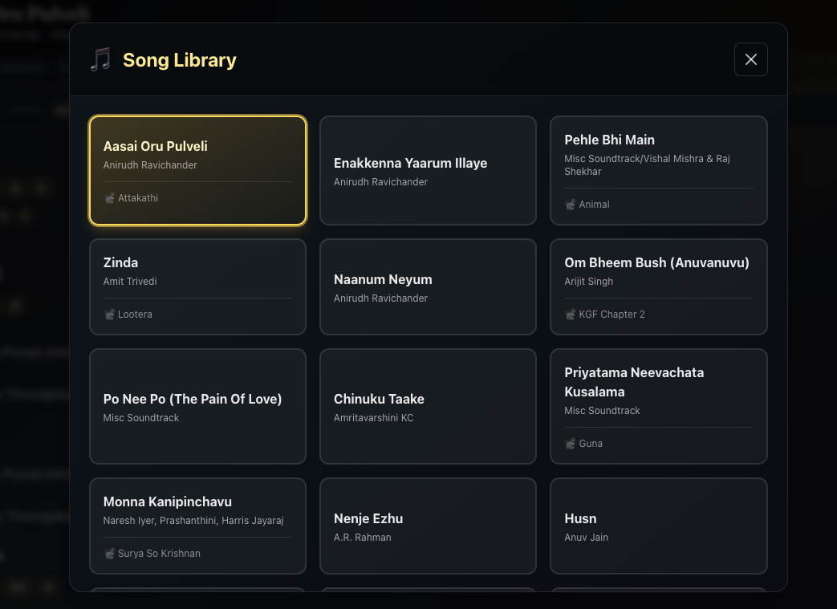
Task: Click the note icon on the Attakathi movie tag
Action: tap(110, 198)
